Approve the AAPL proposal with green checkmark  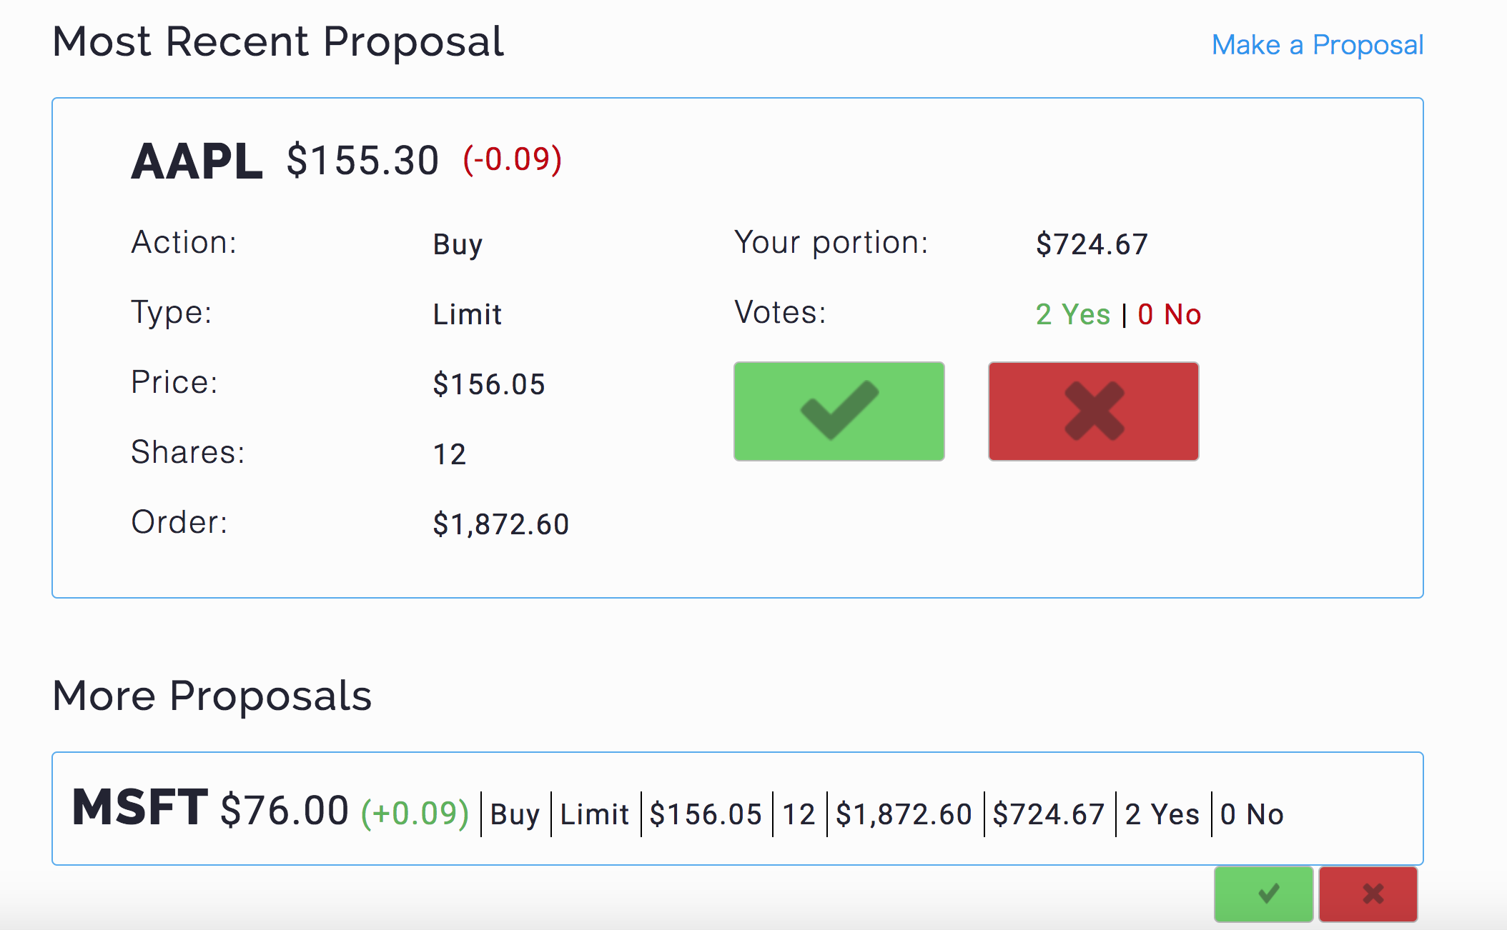(839, 411)
